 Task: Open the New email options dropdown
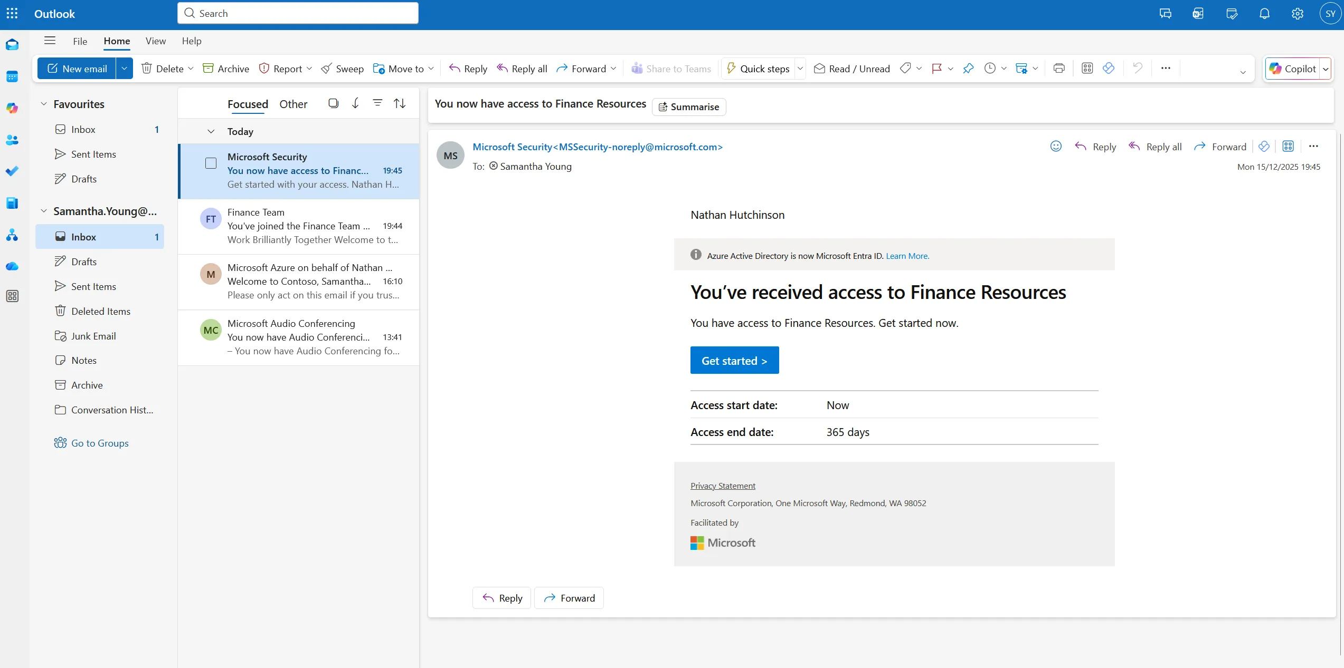click(x=124, y=69)
